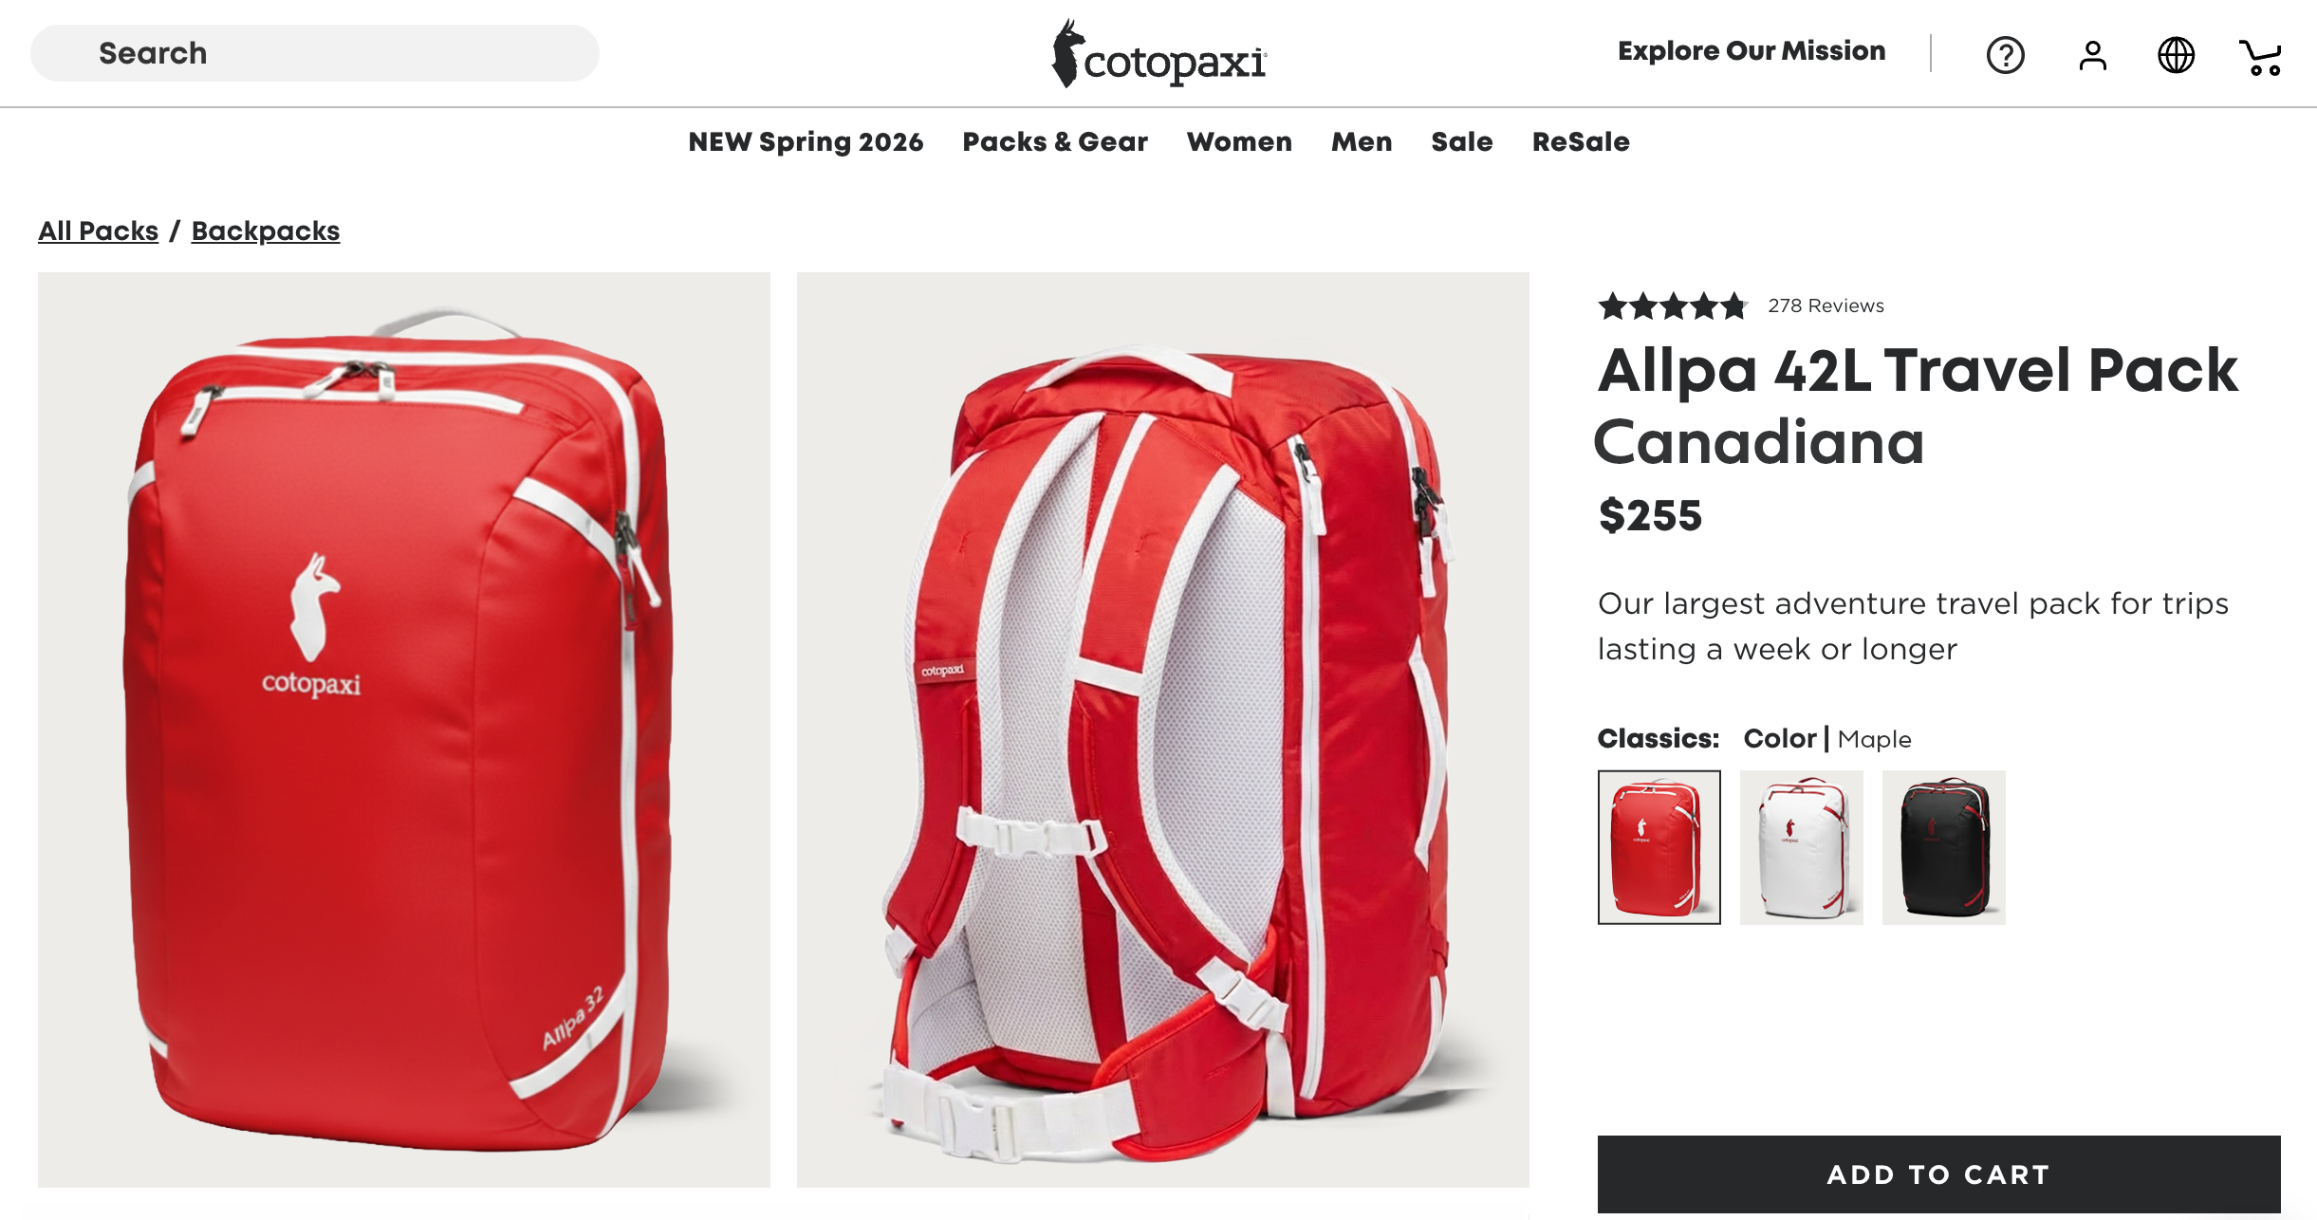Open the account profile icon
The image size is (2317, 1220).
[x=2092, y=55]
